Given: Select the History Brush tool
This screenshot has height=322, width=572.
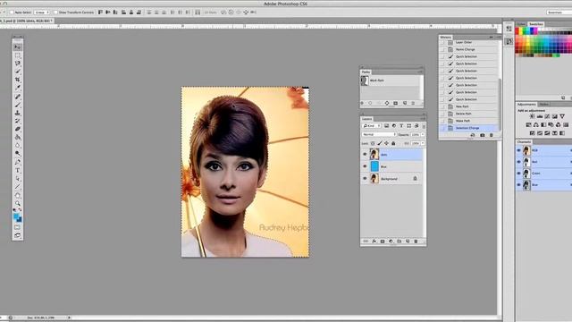Looking at the screenshot, I should click(x=18, y=122).
